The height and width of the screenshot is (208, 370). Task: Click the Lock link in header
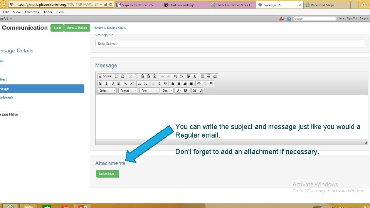(x=341, y=18)
